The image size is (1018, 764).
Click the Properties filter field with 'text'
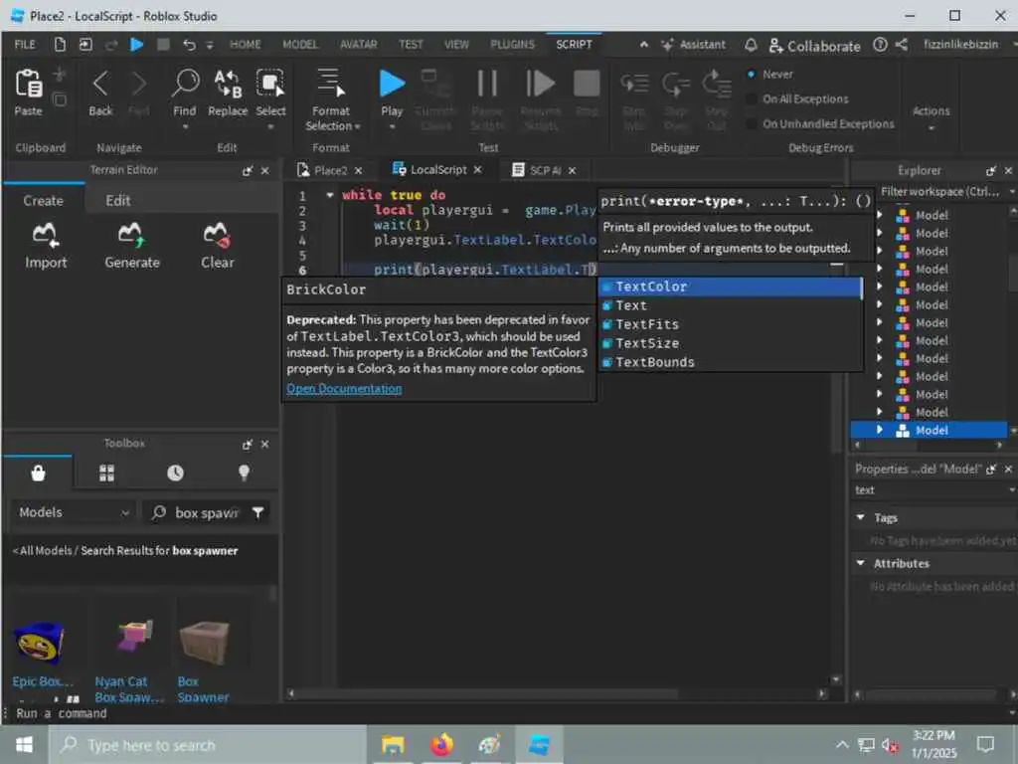pos(930,489)
